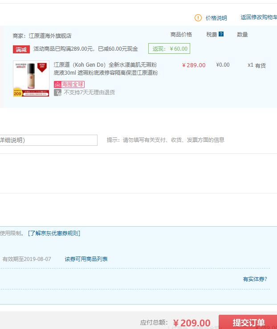Click the grey 7-day no-return icon
The height and width of the screenshot is (329, 277).
click(x=57, y=92)
